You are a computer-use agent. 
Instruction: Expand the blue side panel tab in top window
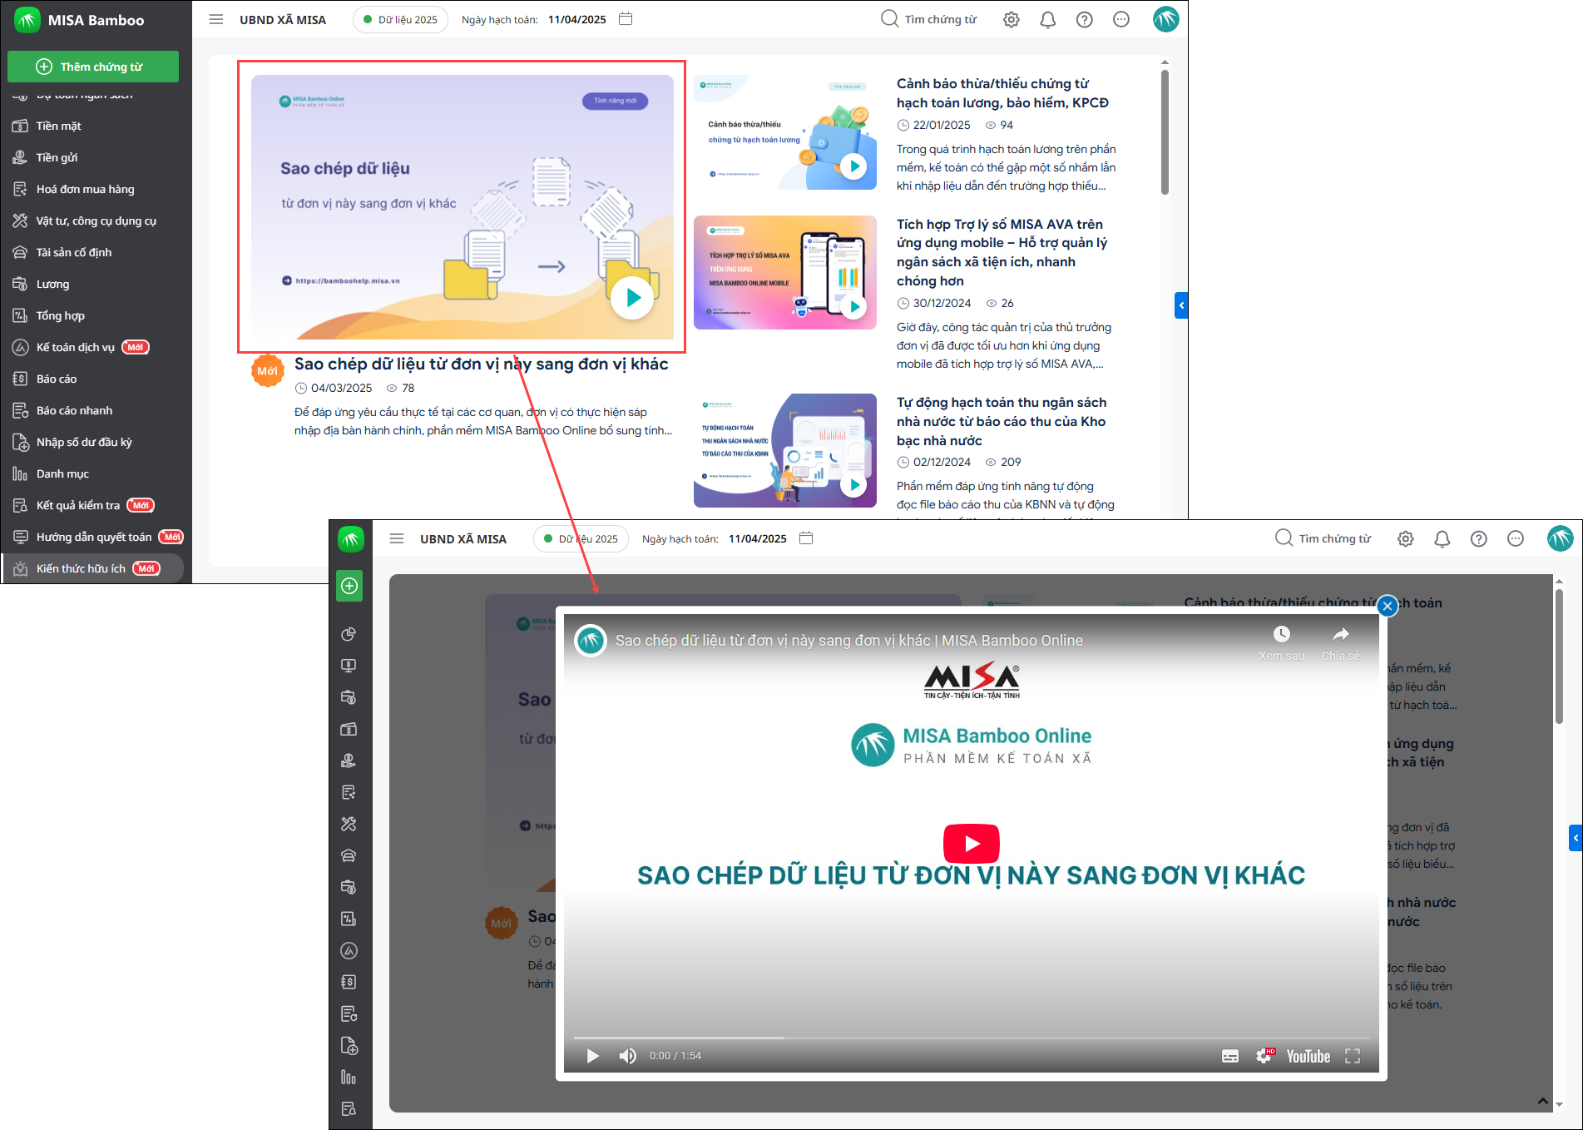pyautogui.click(x=1181, y=305)
